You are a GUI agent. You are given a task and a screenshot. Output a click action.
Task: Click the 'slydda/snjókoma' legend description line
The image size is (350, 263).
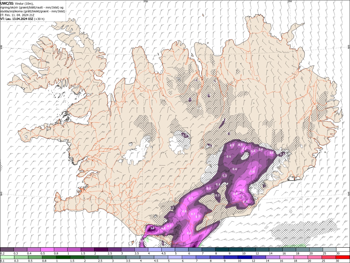(x=33, y=11)
